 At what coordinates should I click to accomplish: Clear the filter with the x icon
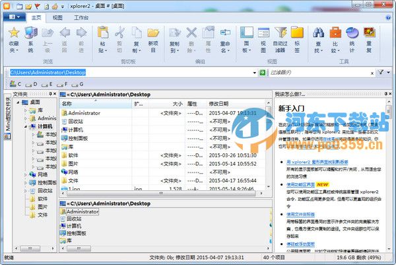tap(372, 73)
